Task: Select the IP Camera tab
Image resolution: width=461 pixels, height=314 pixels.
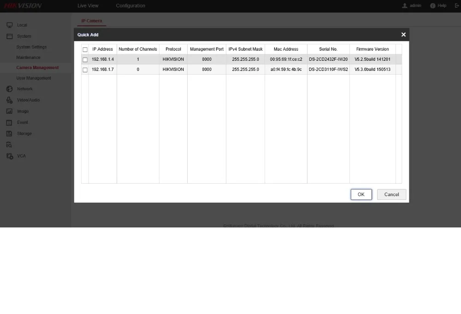Action: point(91,21)
